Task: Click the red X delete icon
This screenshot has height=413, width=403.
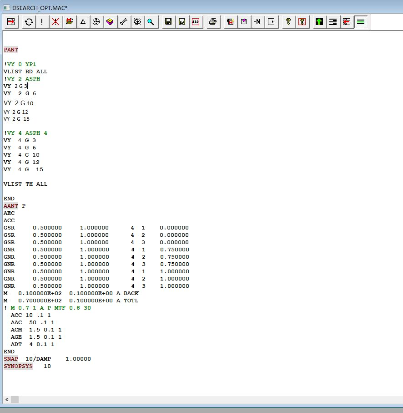Action: coord(55,21)
